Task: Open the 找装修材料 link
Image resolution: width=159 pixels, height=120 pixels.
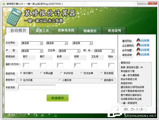Action: click(127, 83)
